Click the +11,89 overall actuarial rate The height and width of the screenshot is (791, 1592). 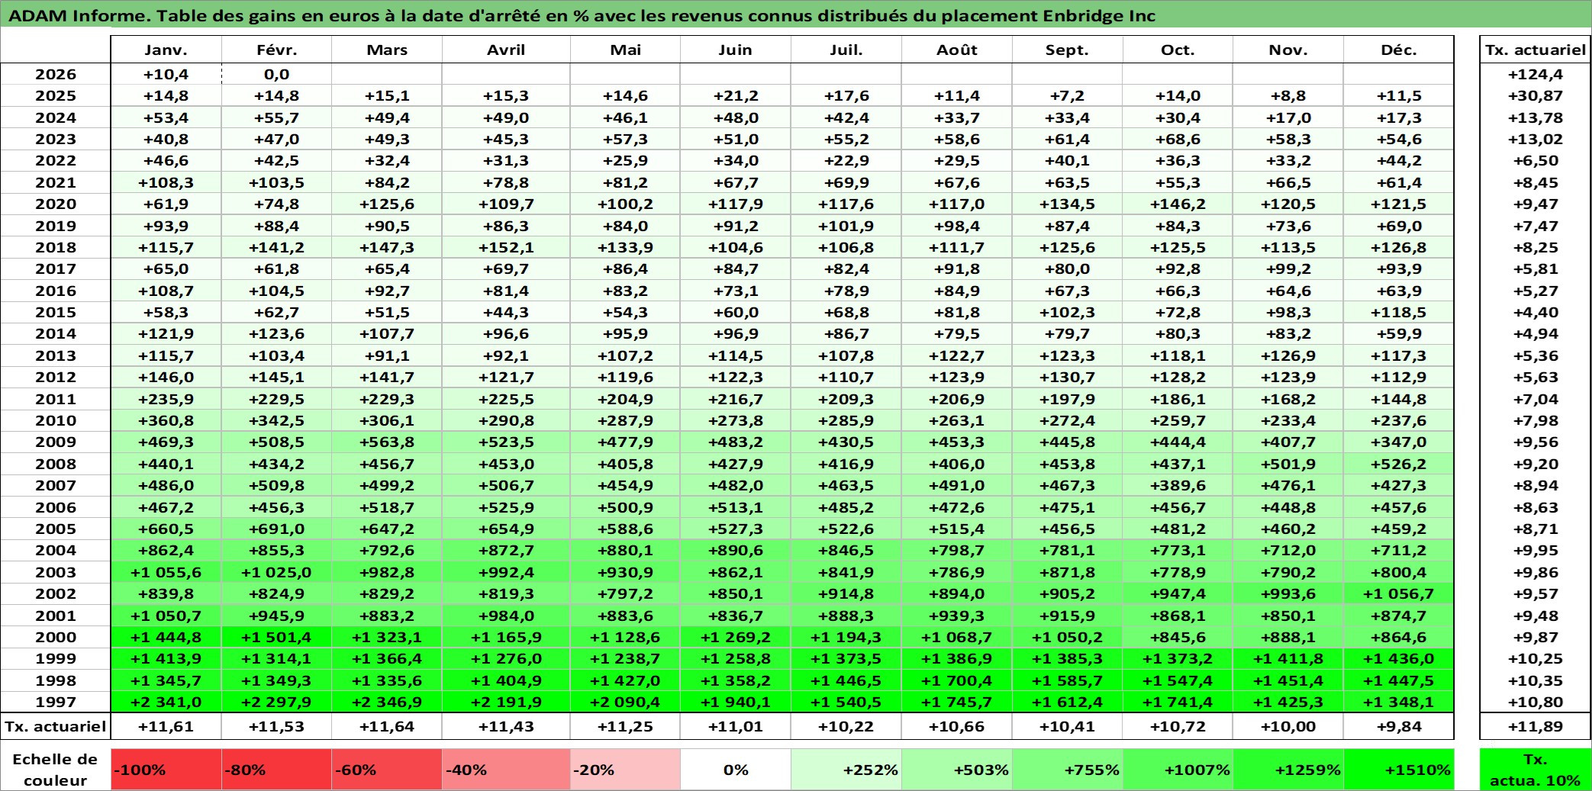click(1535, 726)
